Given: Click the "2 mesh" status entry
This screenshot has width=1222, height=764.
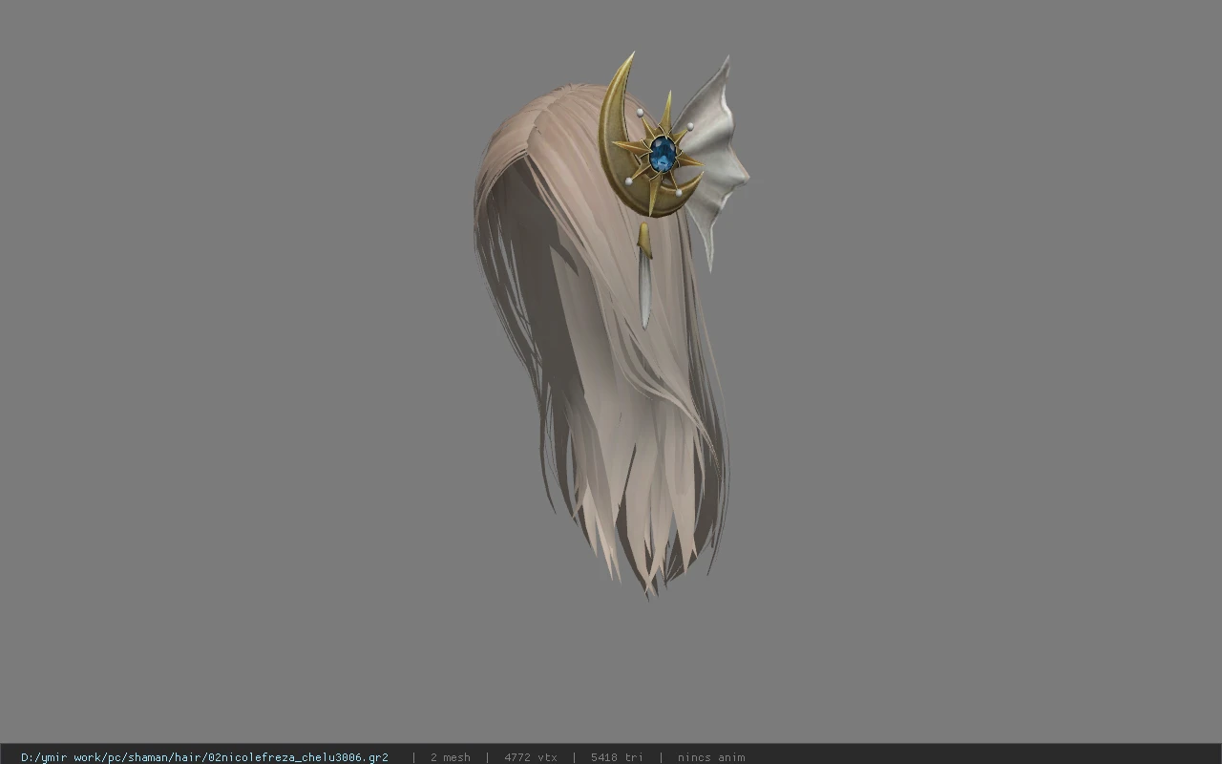Looking at the screenshot, I should coord(450,757).
